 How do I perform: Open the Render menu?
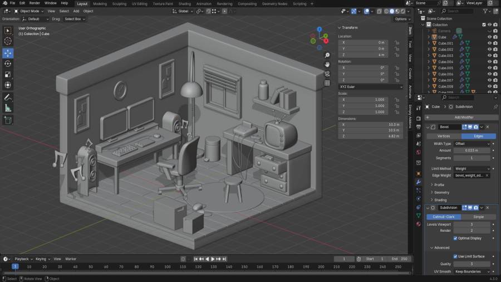[x=35, y=3]
